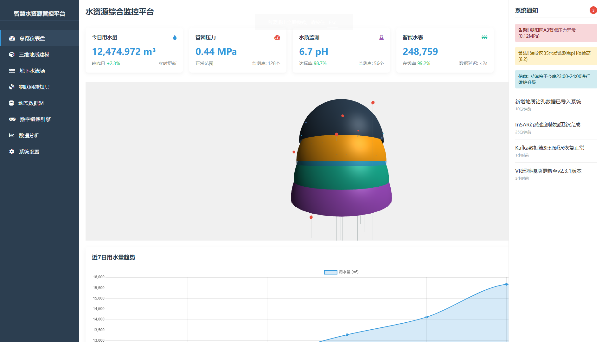Image resolution: width=602 pixels, height=342 pixels.
Task: Click the satellite dish icon for 物联网感知层
Action: coord(12,87)
